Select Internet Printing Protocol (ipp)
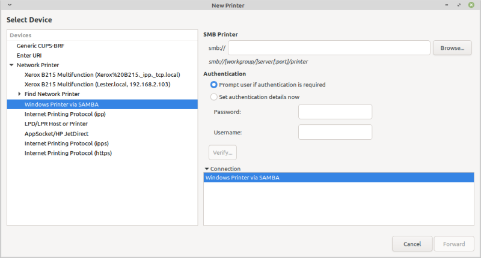The image size is (481, 258). pyautogui.click(x=65, y=114)
